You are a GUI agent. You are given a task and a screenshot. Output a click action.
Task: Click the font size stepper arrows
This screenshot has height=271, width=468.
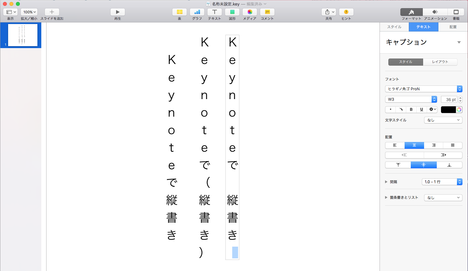pyautogui.click(x=460, y=99)
